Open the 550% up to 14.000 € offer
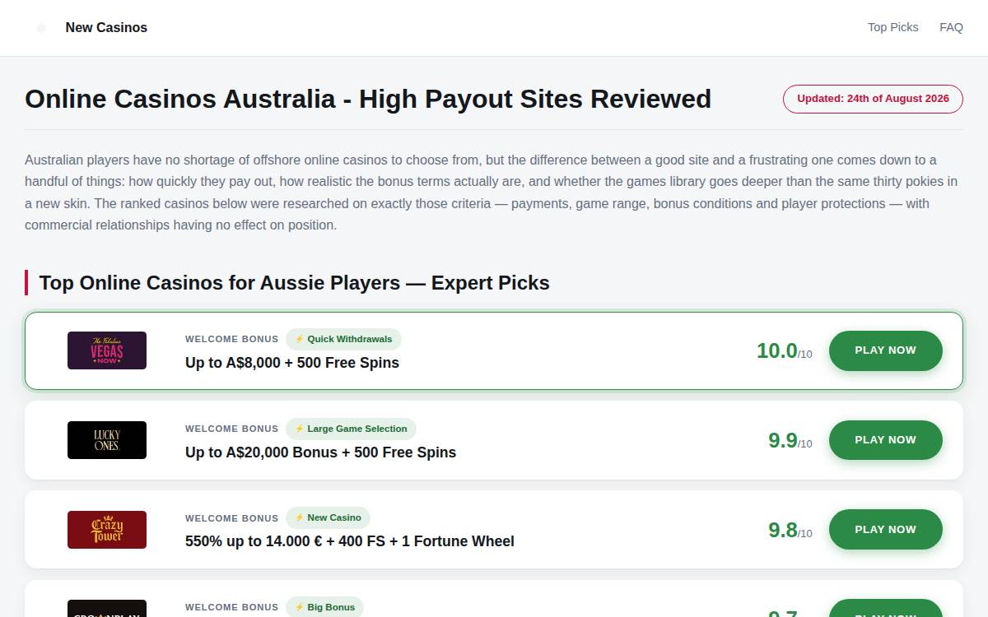Image resolution: width=988 pixels, height=617 pixels. [350, 541]
